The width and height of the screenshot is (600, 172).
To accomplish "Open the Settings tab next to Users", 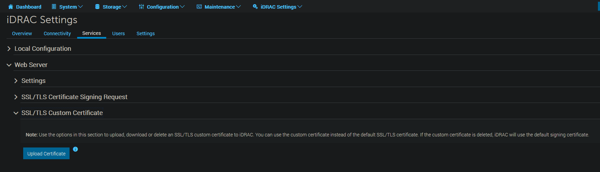I will [x=145, y=34].
